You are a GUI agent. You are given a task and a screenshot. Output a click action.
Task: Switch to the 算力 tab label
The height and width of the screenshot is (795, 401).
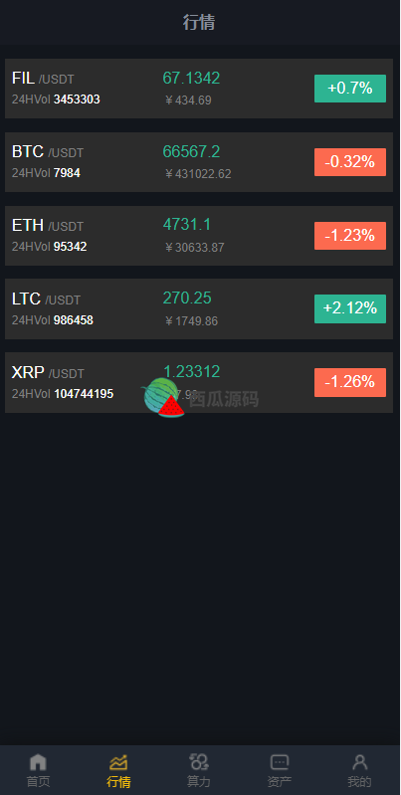pyautogui.click(x=199, y=781)
